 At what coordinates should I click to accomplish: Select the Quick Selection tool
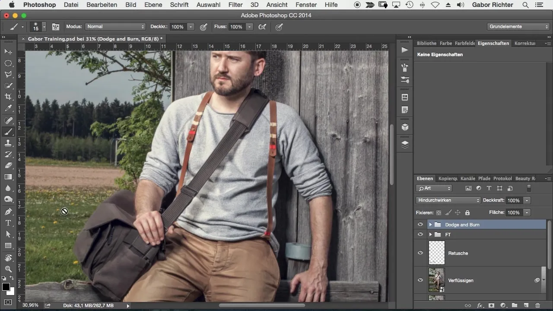(8, 86)
